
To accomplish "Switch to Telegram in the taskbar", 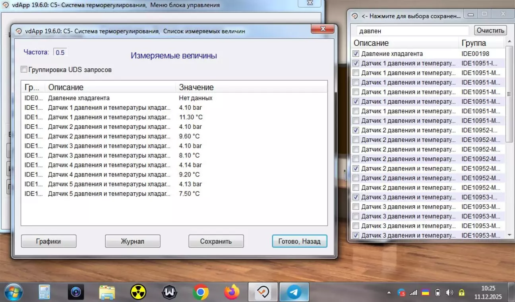I will (294, 293).
